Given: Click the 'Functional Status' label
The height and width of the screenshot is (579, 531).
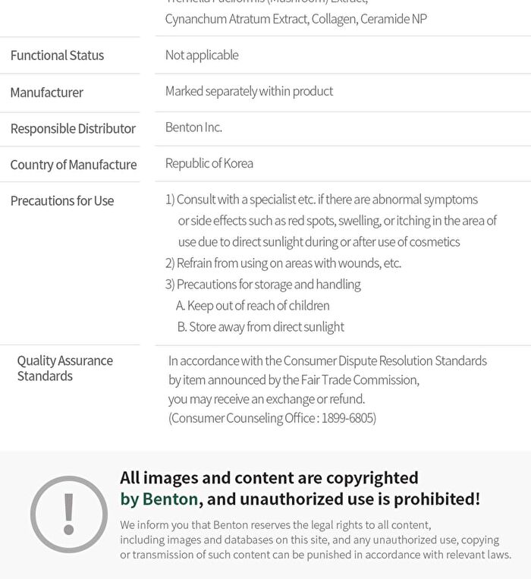Looking at the screenshot, I should 57,55.
